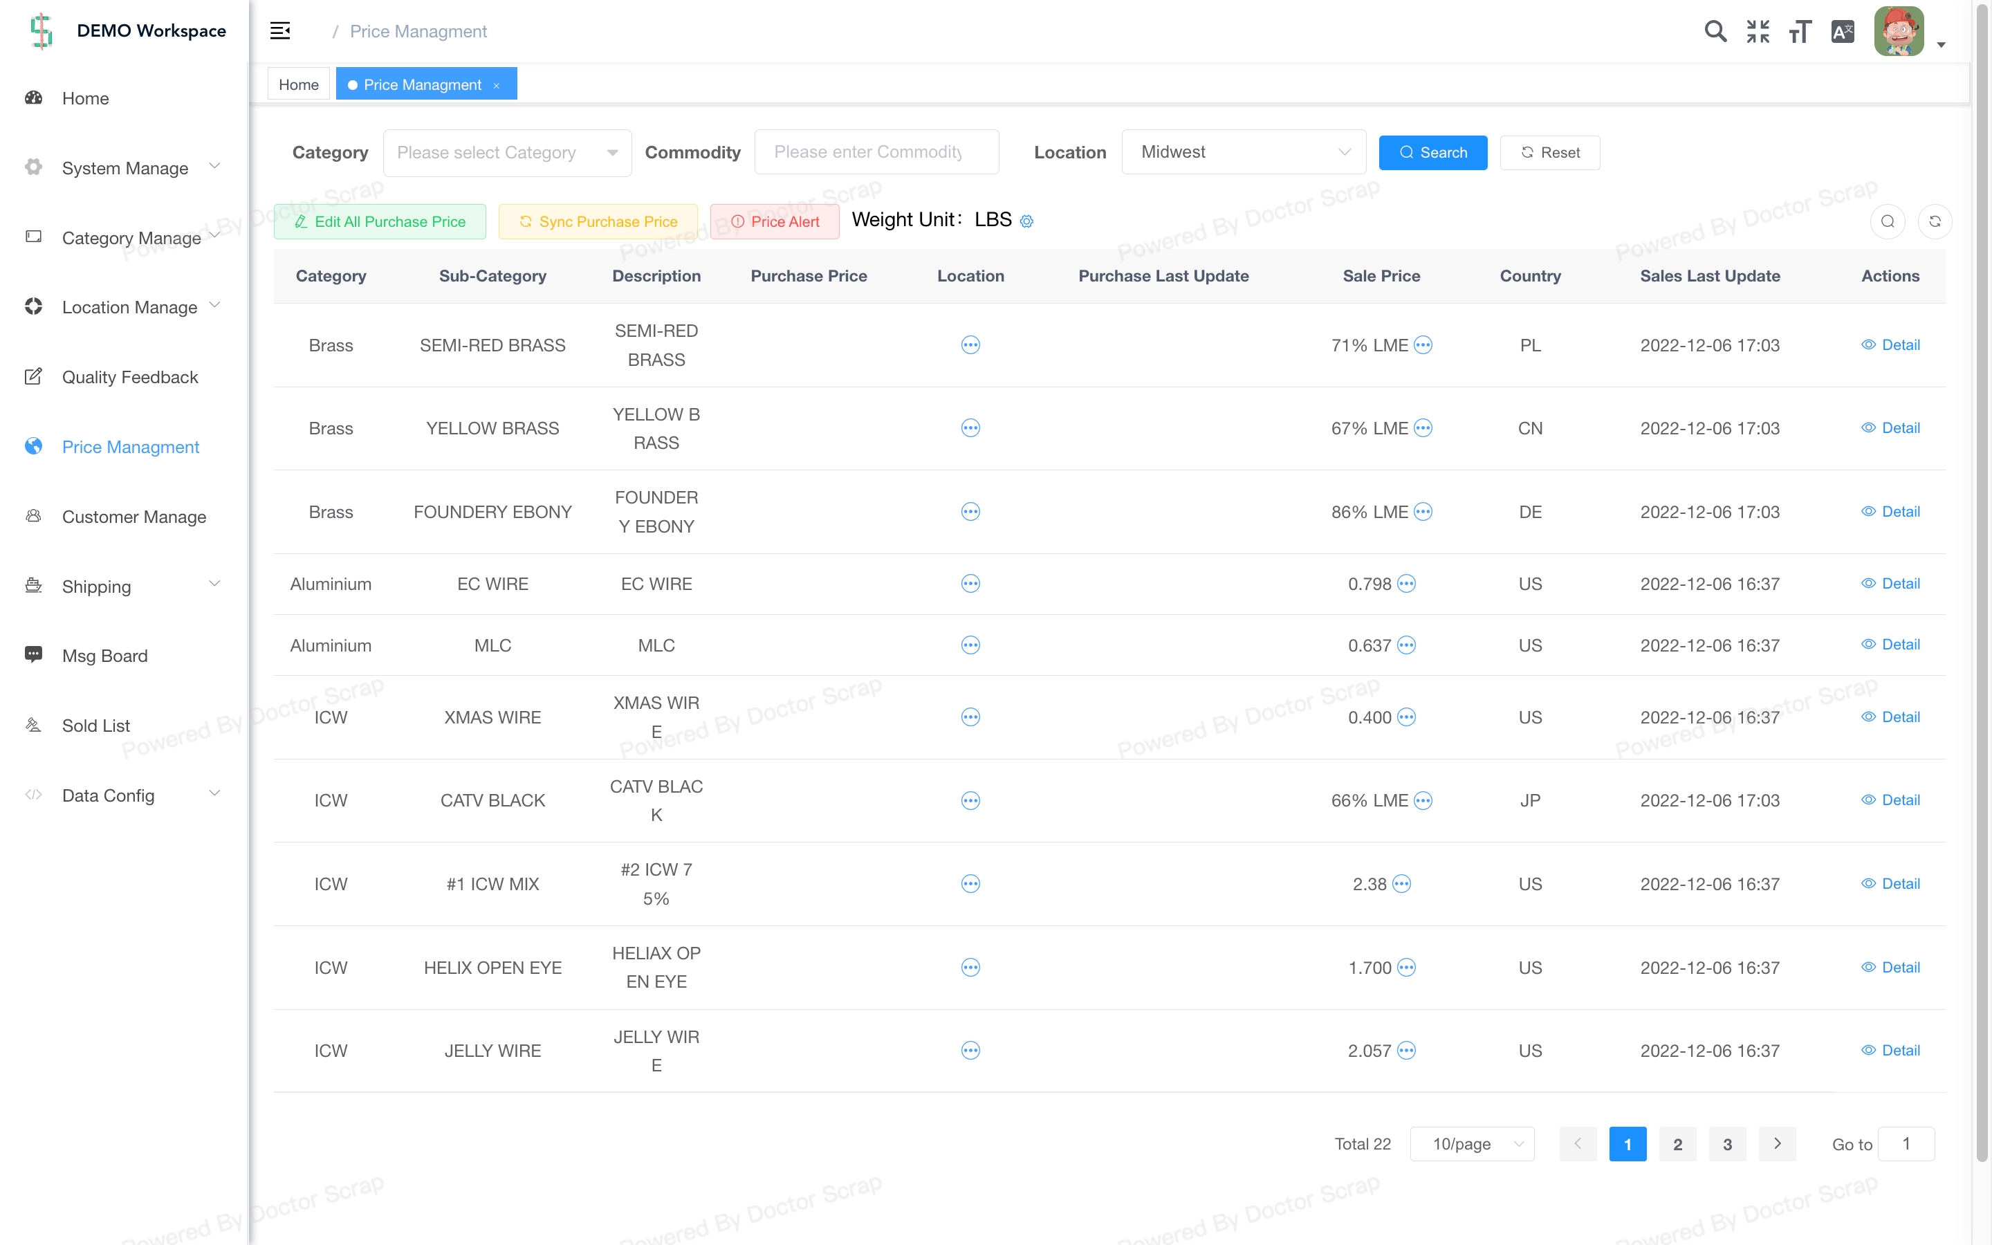The width and height of the screenshot is (1992, 1245).
Task: Click the exit fullscreen icon in header
Action: (1758, 31)
